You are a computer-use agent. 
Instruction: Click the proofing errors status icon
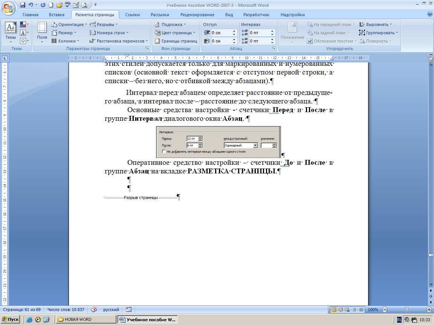94,310
